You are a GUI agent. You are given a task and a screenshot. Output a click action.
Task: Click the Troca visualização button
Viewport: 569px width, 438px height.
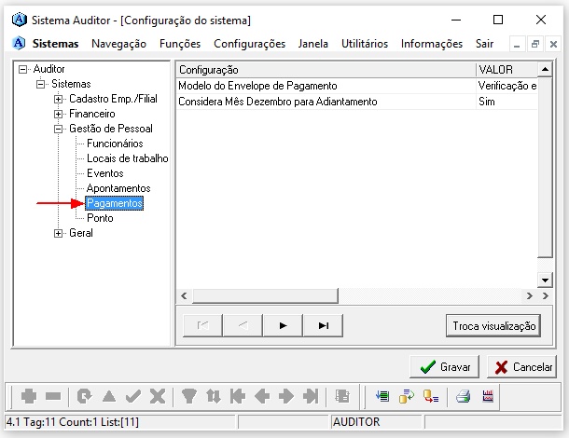(493, 325)
